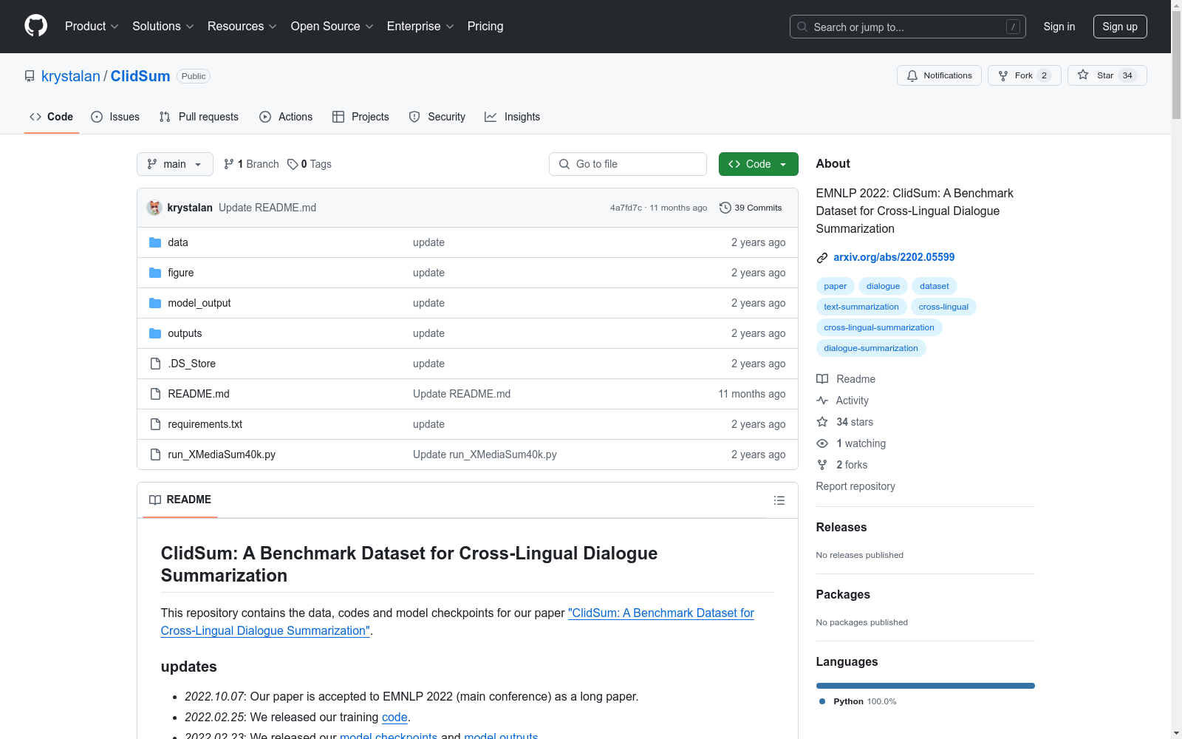Click the dialogue-summarization topic tag
1182x739 pixels.
[x=871, y=348]
